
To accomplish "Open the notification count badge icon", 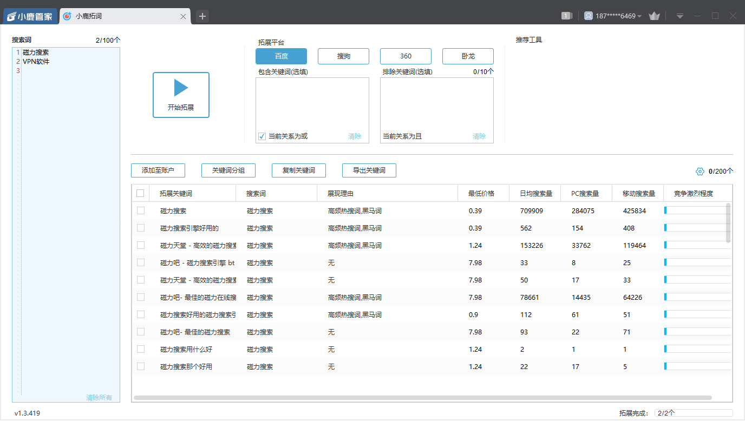I will [566, 16].
